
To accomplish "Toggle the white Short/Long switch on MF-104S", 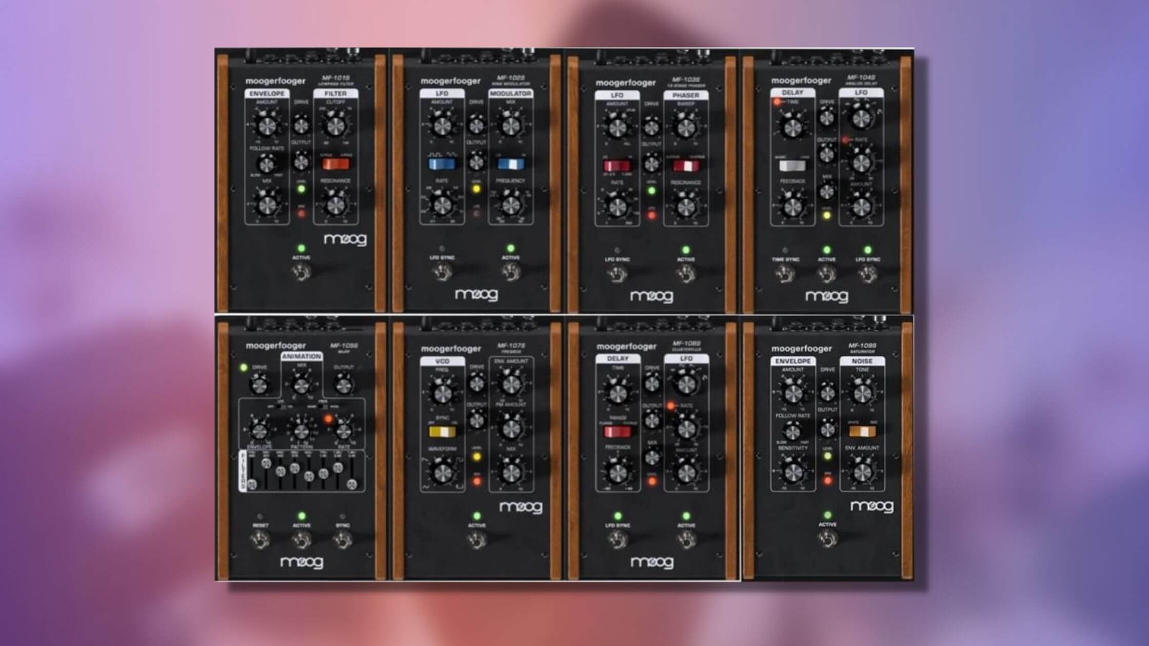I will (793, 166).
